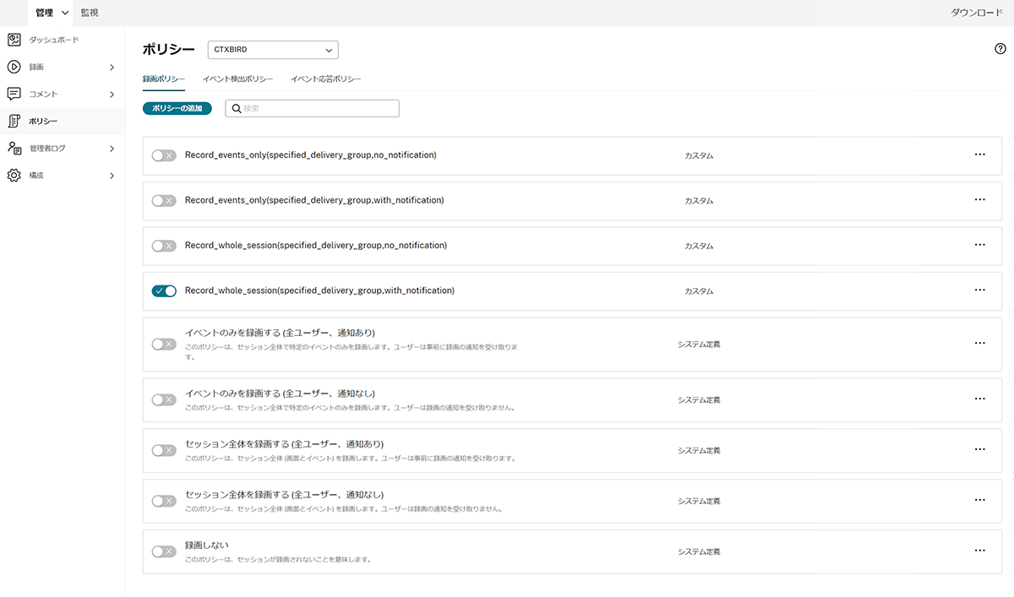Viewport: 1014px width, 597px height.
Task: Click the 管理者ログ sidebar label
Action: click(x=47, y=149)
